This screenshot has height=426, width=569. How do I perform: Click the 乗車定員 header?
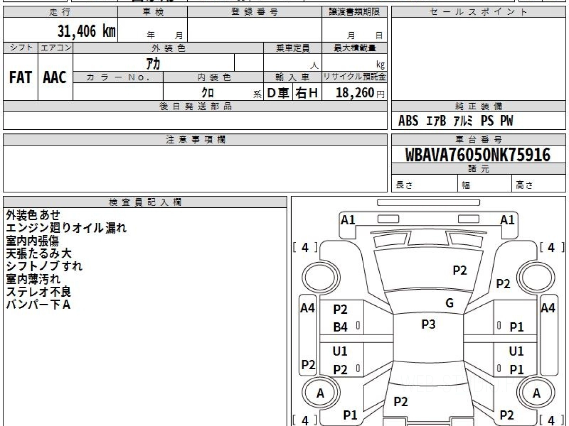[293, 48]
